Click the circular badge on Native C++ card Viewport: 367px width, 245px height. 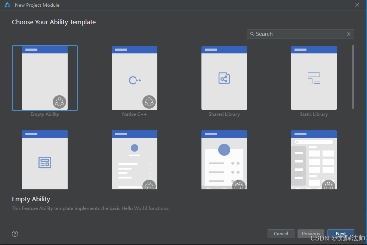coord(149,102)
